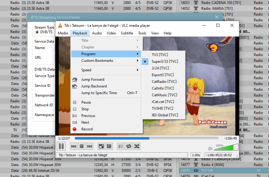Show the playlist icon
Screen dimensions: 269x177
121,146
